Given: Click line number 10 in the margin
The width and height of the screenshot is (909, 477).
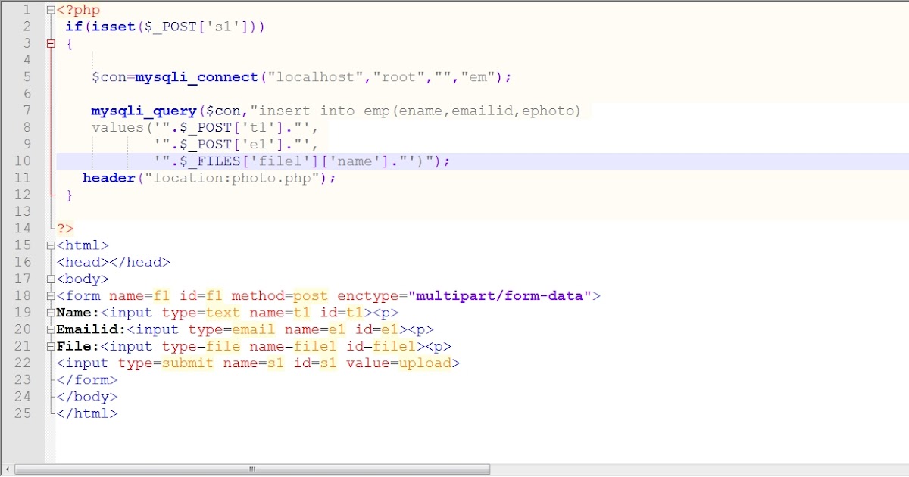Looking at the screenshot, I should pyautogui.click(x=23, y=161).
